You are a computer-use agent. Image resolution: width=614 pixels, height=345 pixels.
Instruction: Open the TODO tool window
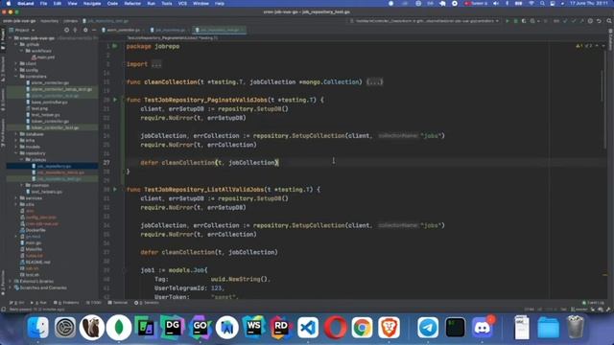(x=94, y=303)
